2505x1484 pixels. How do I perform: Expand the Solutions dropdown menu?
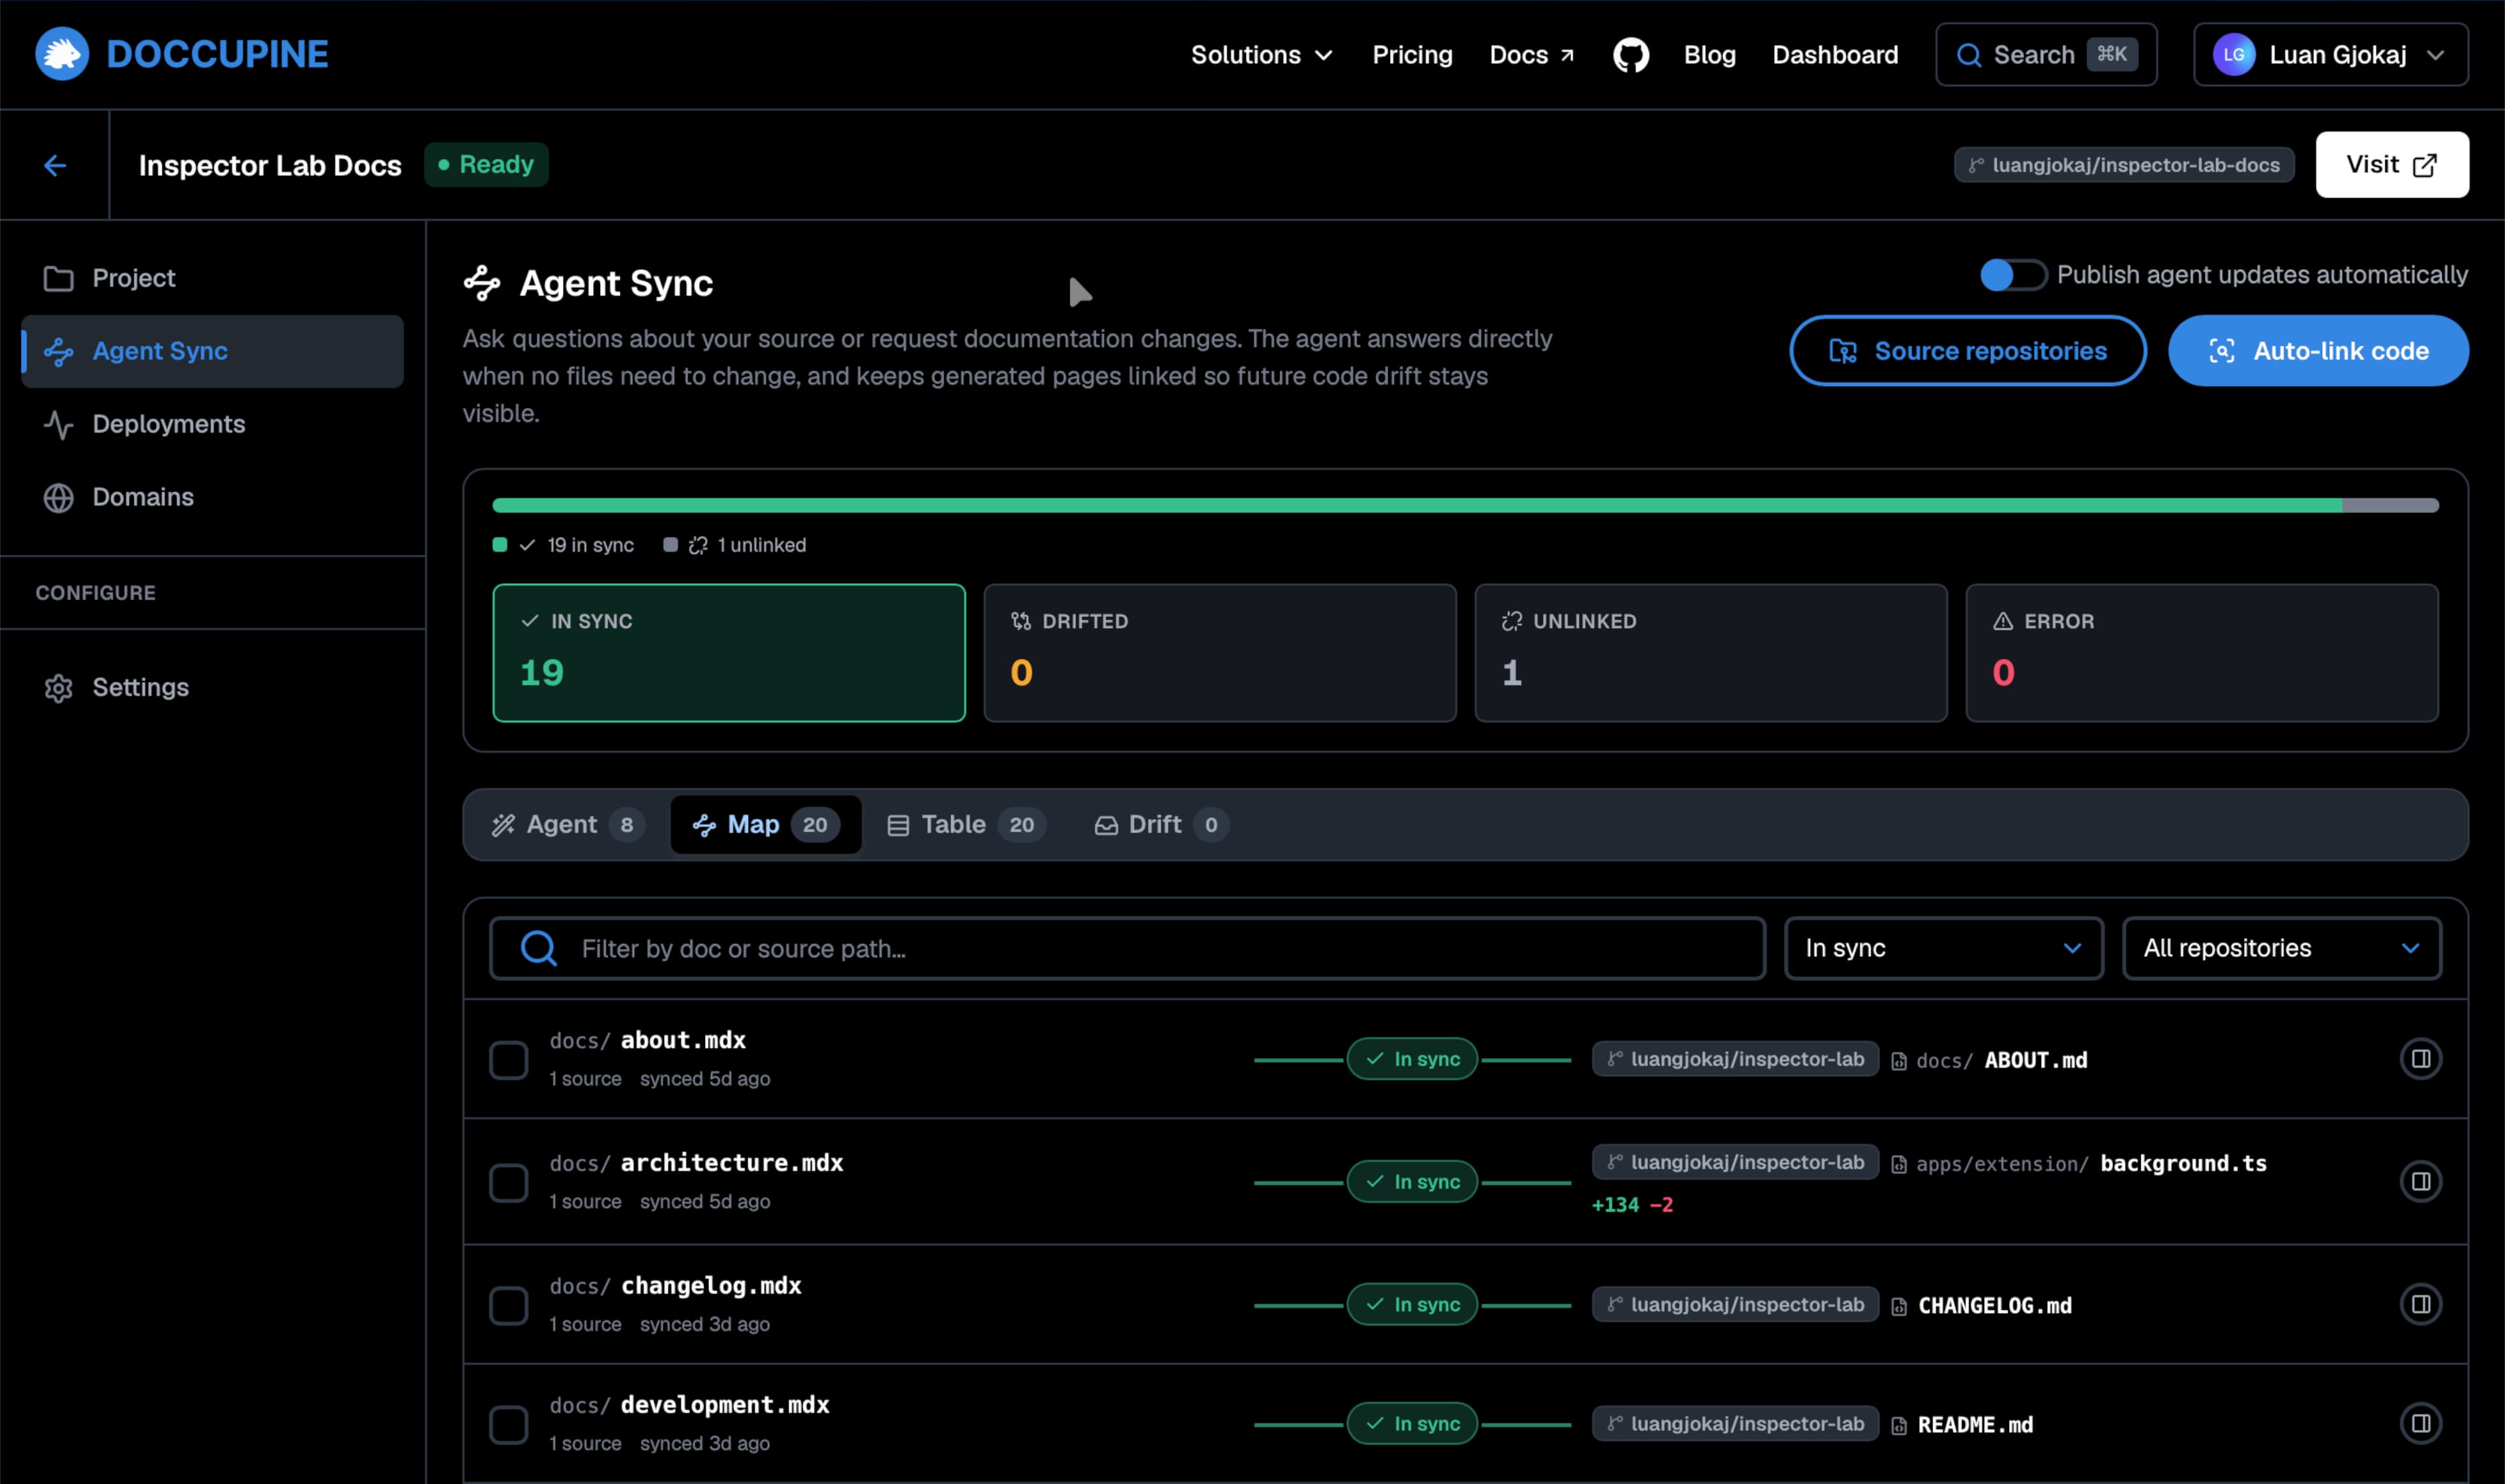(1261, 55)
